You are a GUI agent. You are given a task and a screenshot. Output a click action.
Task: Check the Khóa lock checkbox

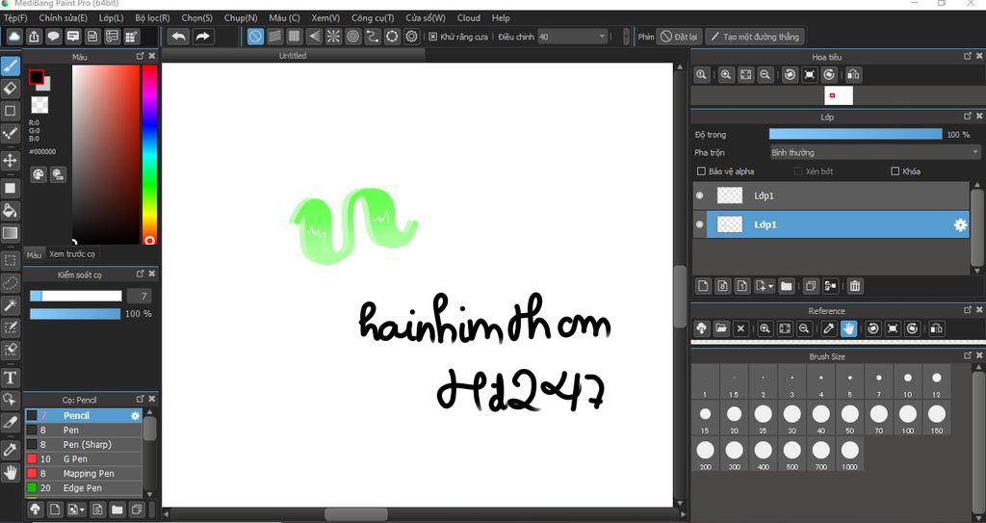click(895, 171)
